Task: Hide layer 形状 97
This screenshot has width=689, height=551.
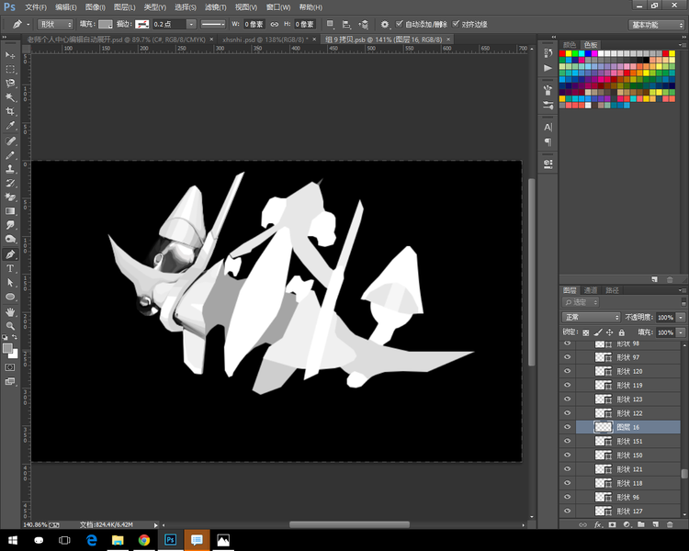Action: [568, 357]
